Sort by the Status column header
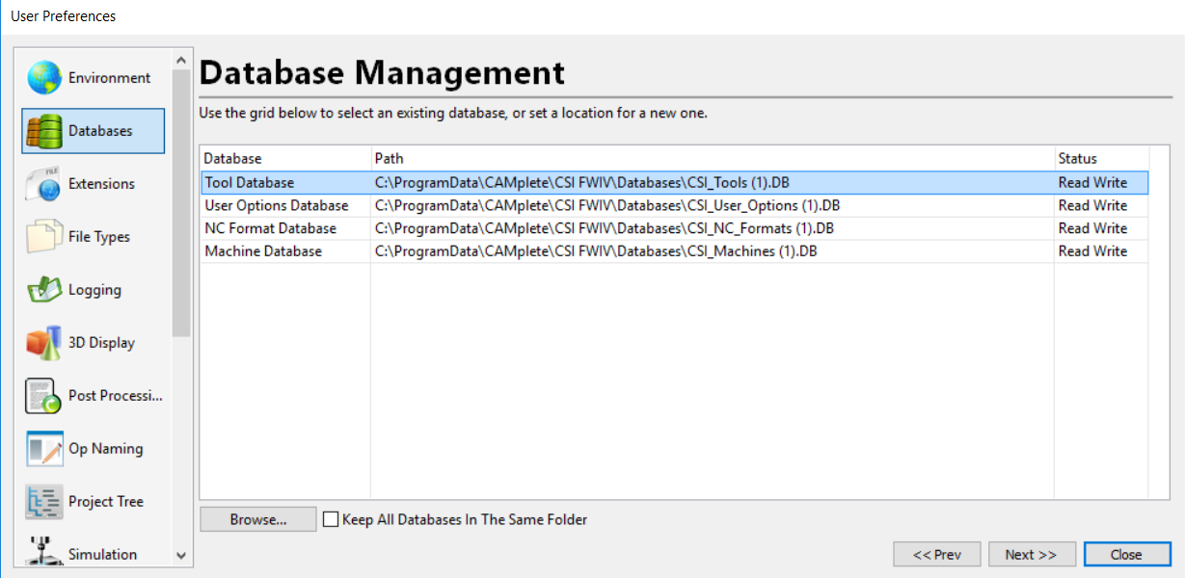1185x578 pixels. (x=1078, y=158)
